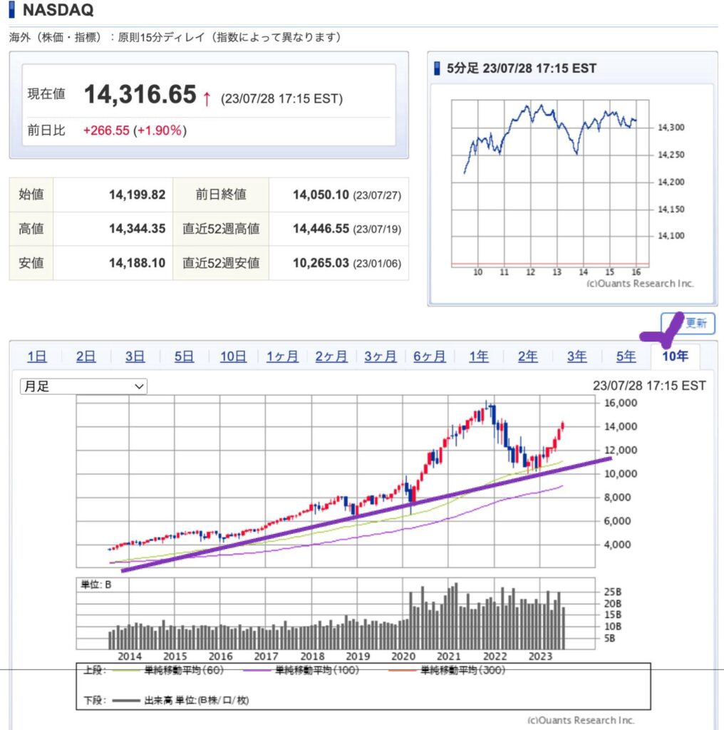Click the 単純移動平均(60) legend entry

tap(184, 670)
